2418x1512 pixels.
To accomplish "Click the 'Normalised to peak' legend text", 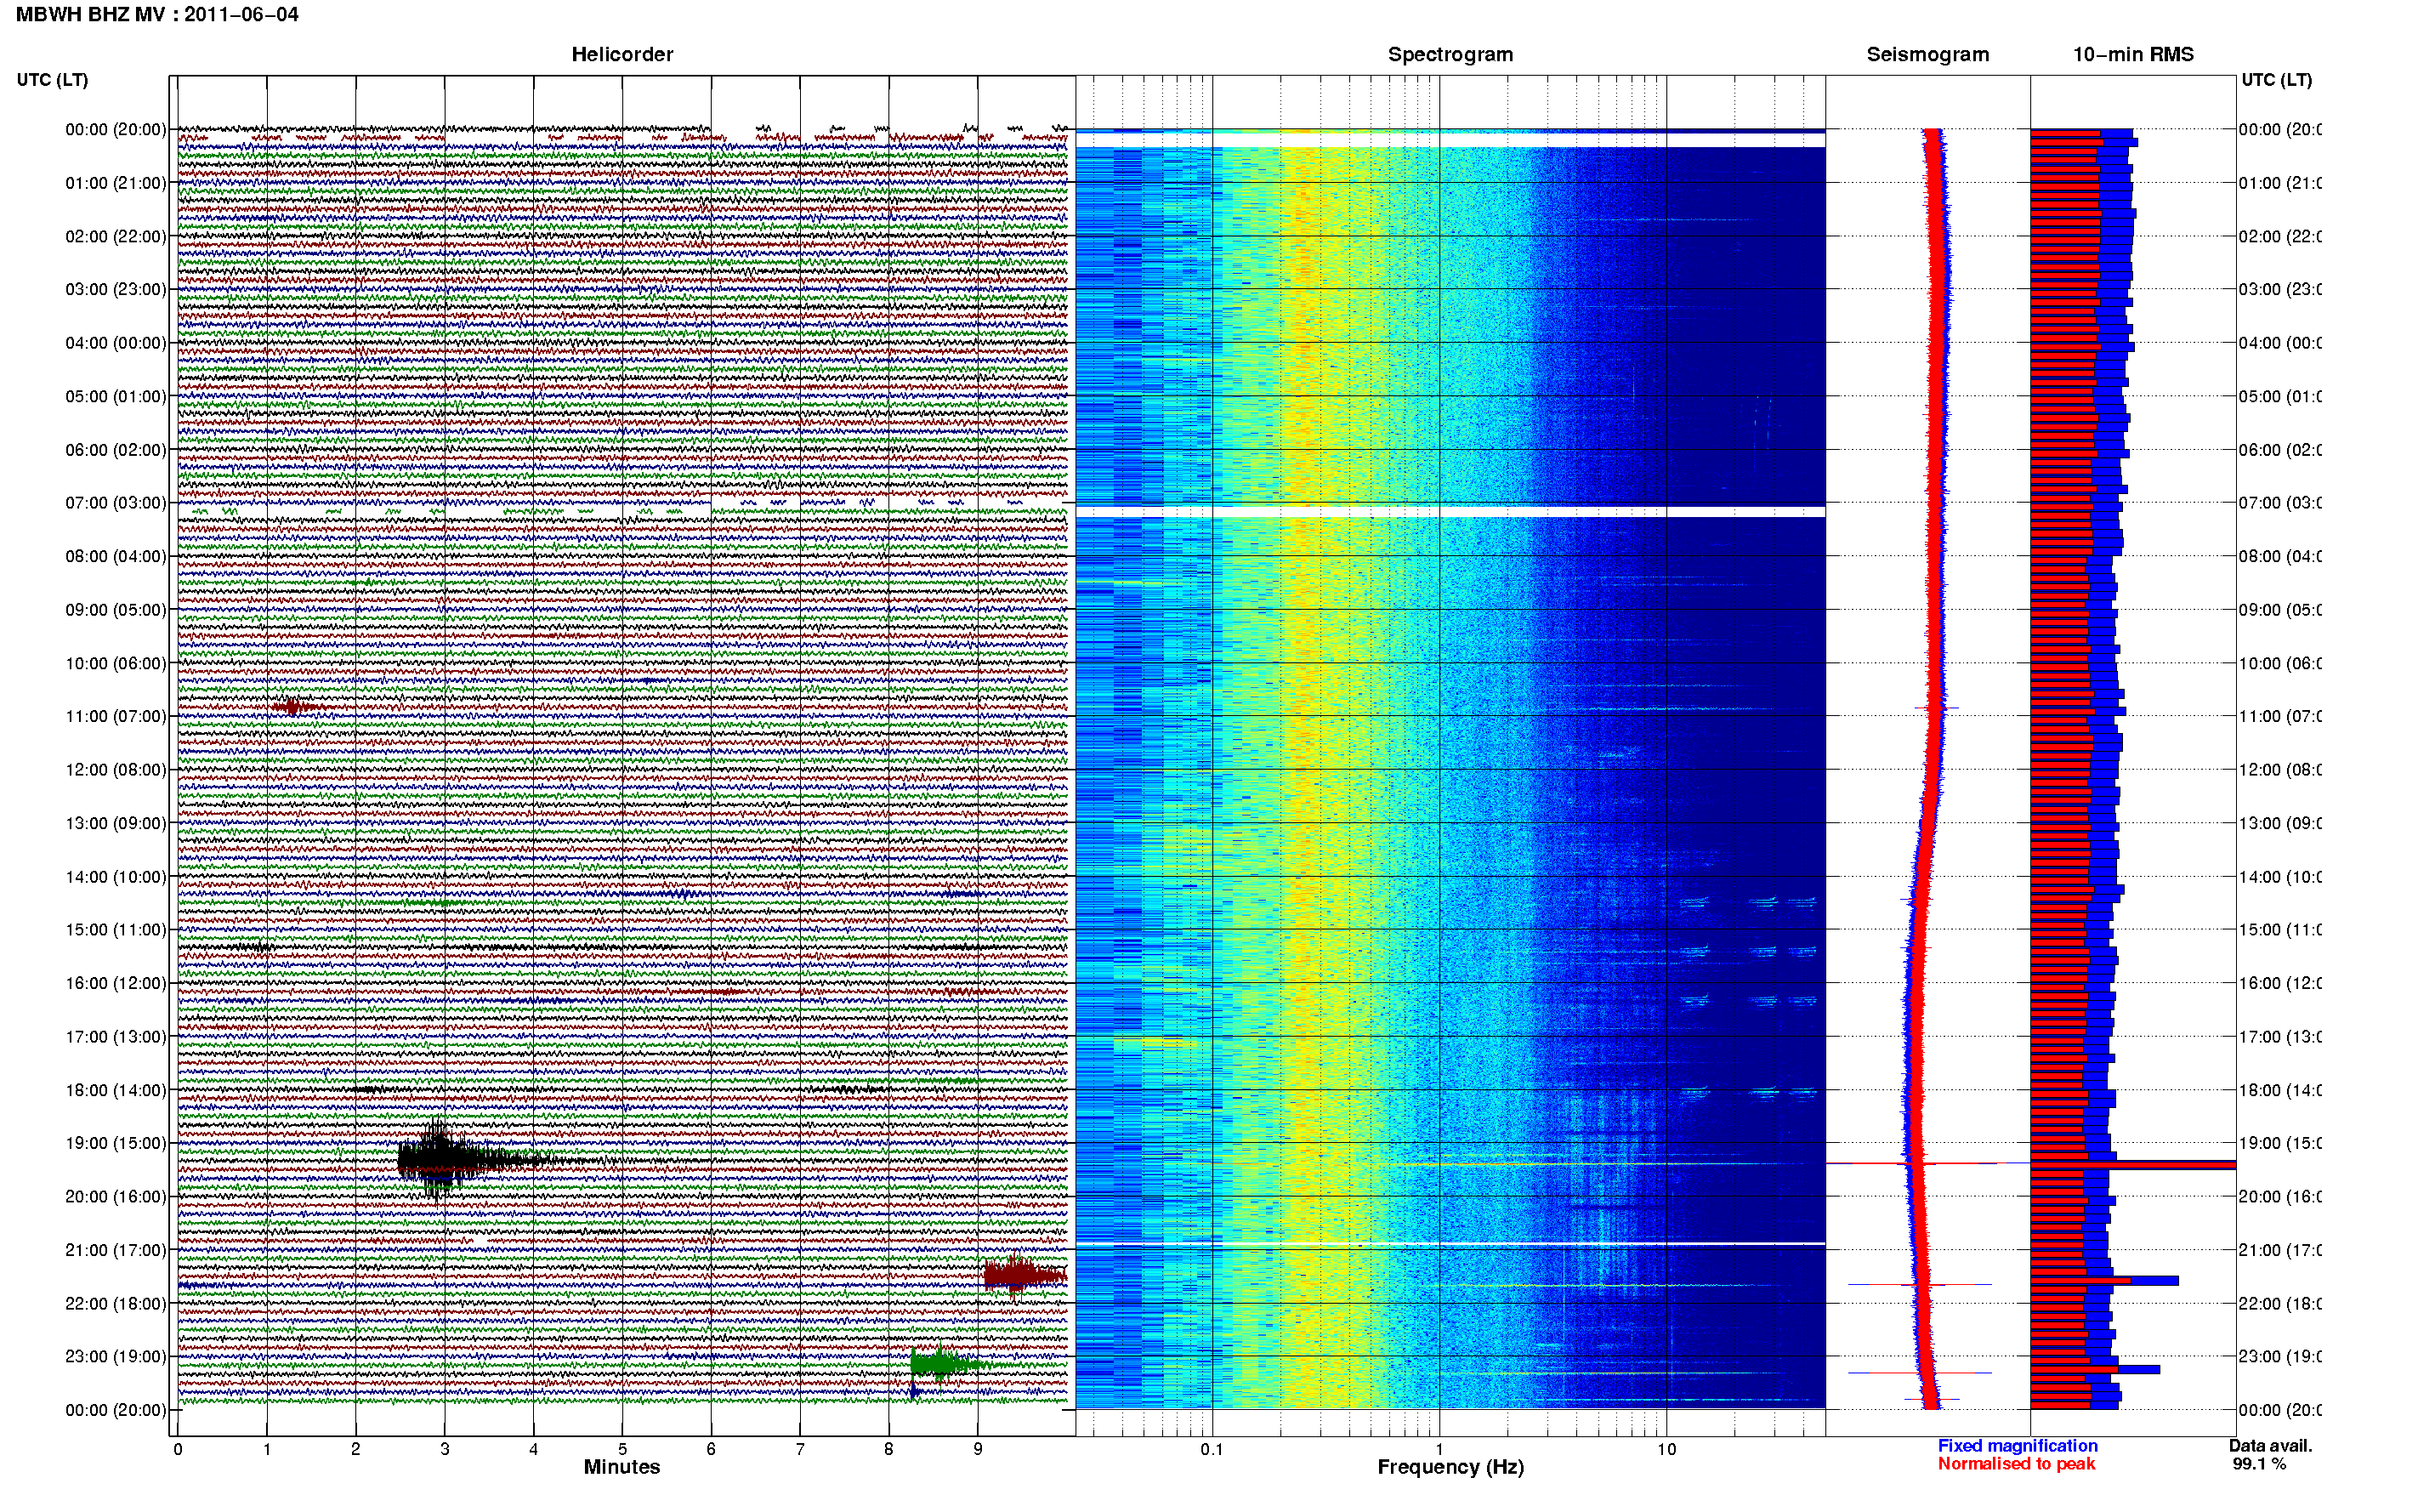I will click(x=2016, y=1464).
